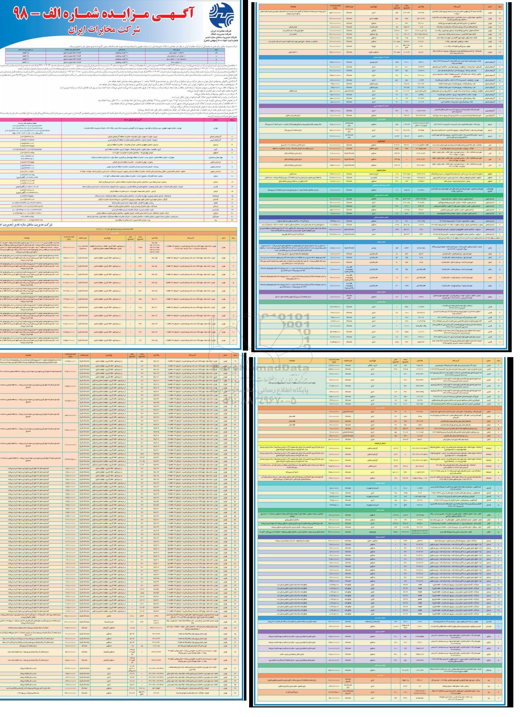The image size is (521, 717).
Task: Click the yellow "استان اصفهان" section band
Action: [x=382, y=170]
